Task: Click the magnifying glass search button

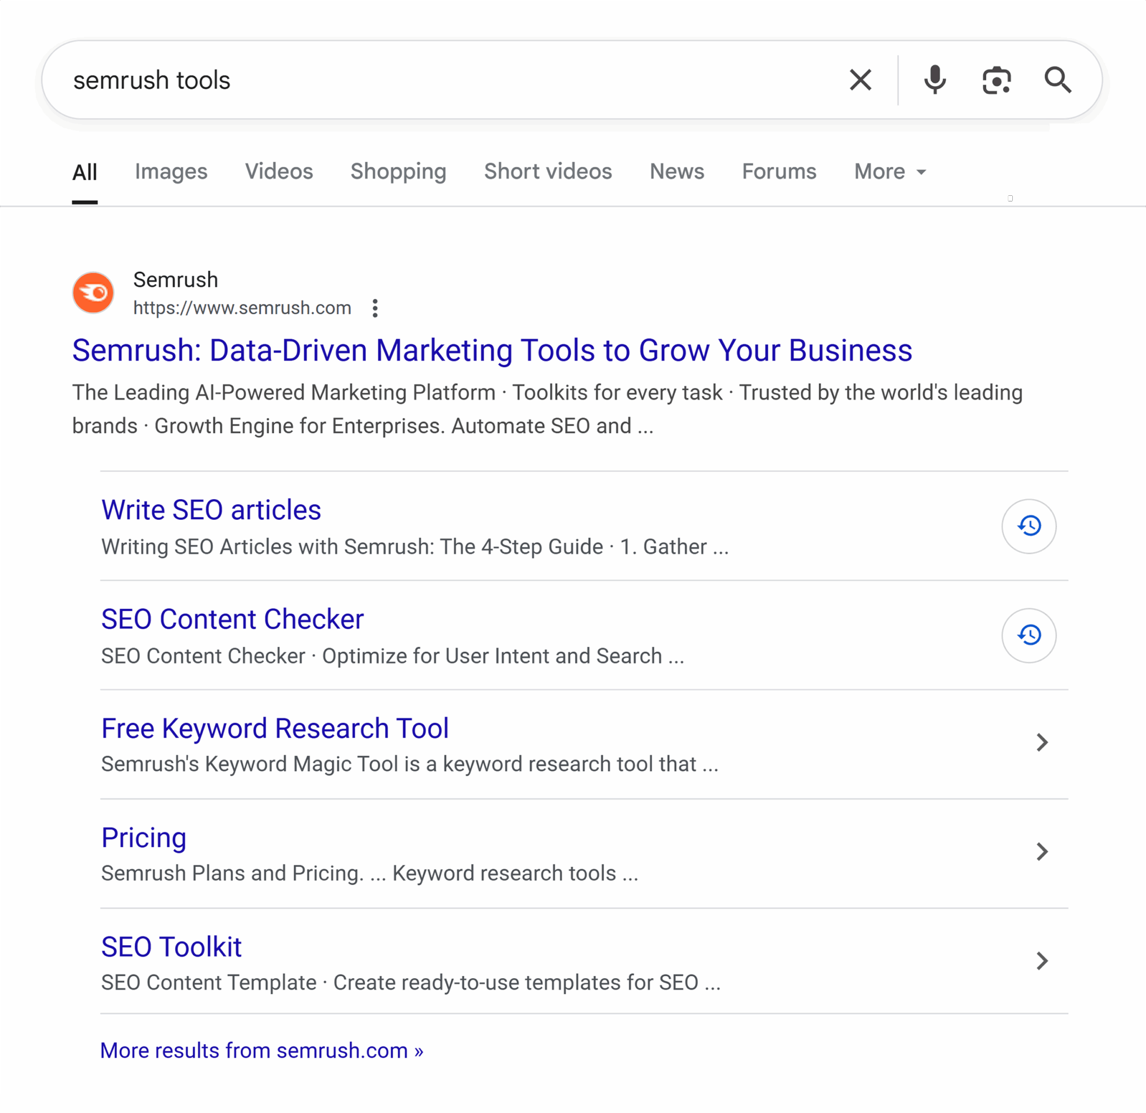Action: coord(1058,80)
